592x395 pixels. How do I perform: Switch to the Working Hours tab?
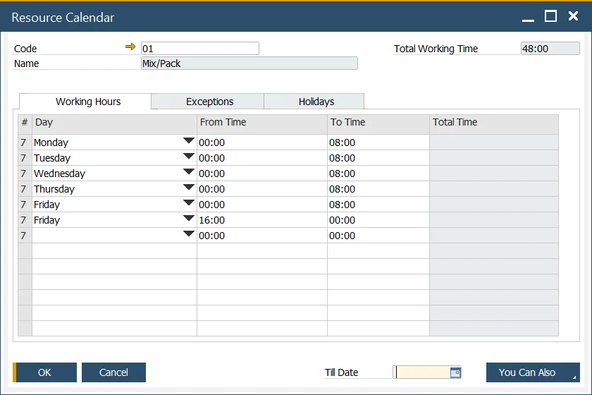point(85,102)
